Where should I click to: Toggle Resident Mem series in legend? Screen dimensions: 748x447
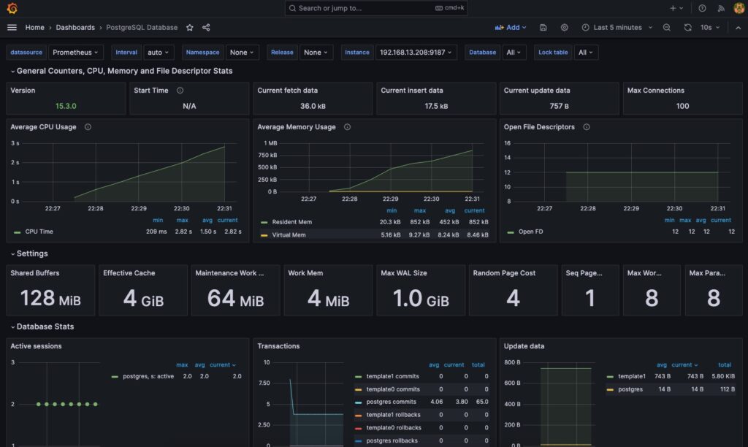point(292,222)
